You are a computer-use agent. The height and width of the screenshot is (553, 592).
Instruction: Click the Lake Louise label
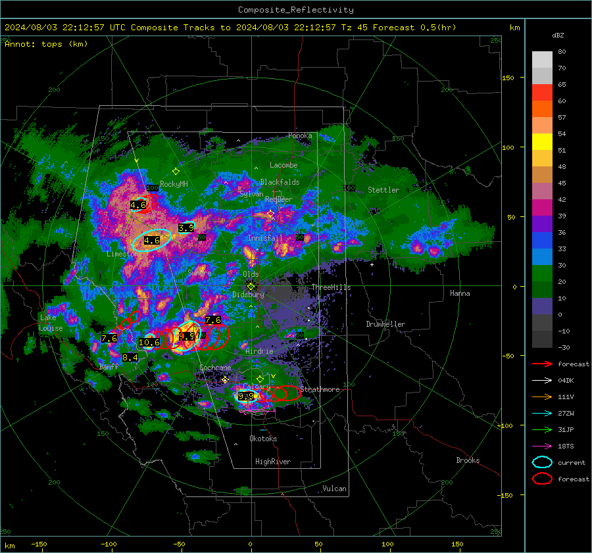click(51, 323)
